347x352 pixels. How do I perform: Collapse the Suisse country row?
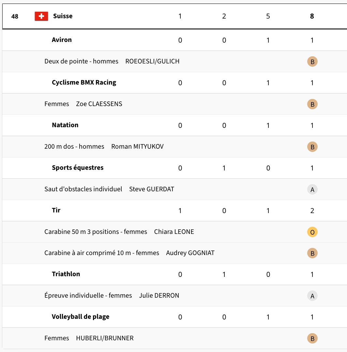point(174,16)
